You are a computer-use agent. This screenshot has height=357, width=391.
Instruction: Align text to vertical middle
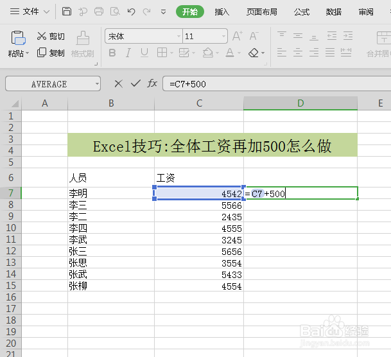click(298, 36)
